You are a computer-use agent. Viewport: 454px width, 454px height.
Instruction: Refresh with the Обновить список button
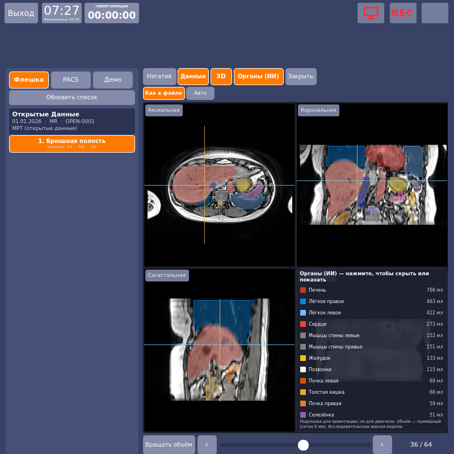point(72,97)
